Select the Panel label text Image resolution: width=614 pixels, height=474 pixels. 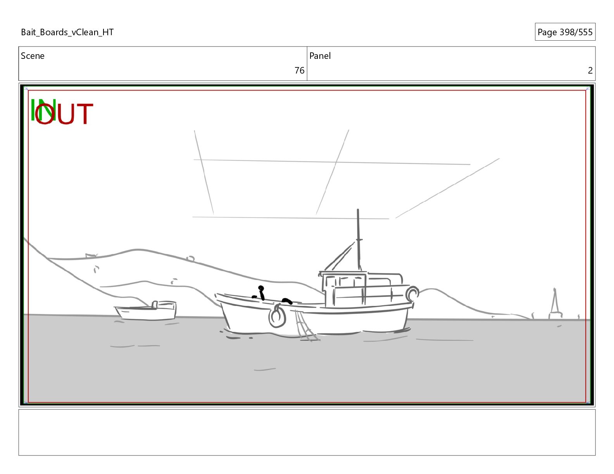point(320,56)
